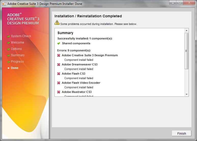Click red X beside Adobe Creative Suite 3 Design Premium
197x141 pixels.
coord(59,55)
